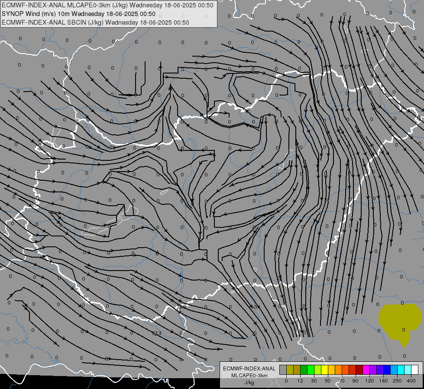
Task: Click the olive CAPE shaded region on map
Action: (x=400, y=322)
